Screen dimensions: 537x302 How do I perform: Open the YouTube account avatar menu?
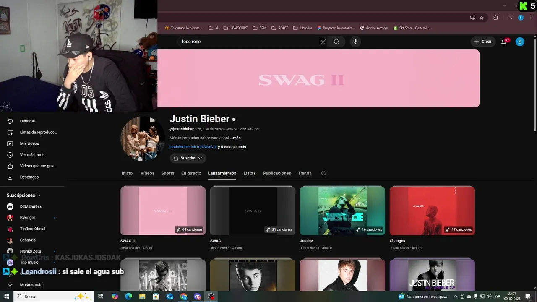point(520,42)
